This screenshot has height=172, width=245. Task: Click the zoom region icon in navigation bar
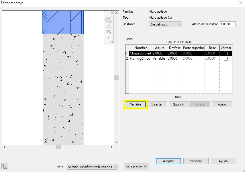pos(109,32)
